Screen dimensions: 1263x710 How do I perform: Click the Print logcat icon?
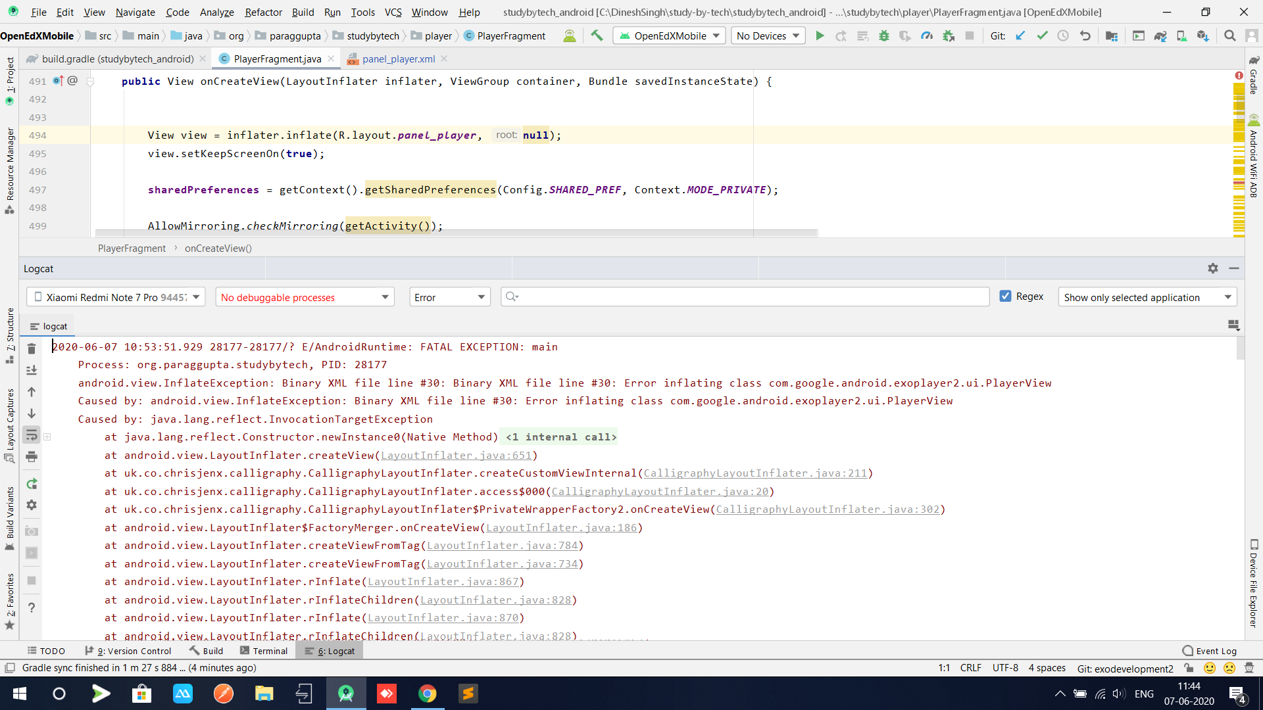point(31,457)
